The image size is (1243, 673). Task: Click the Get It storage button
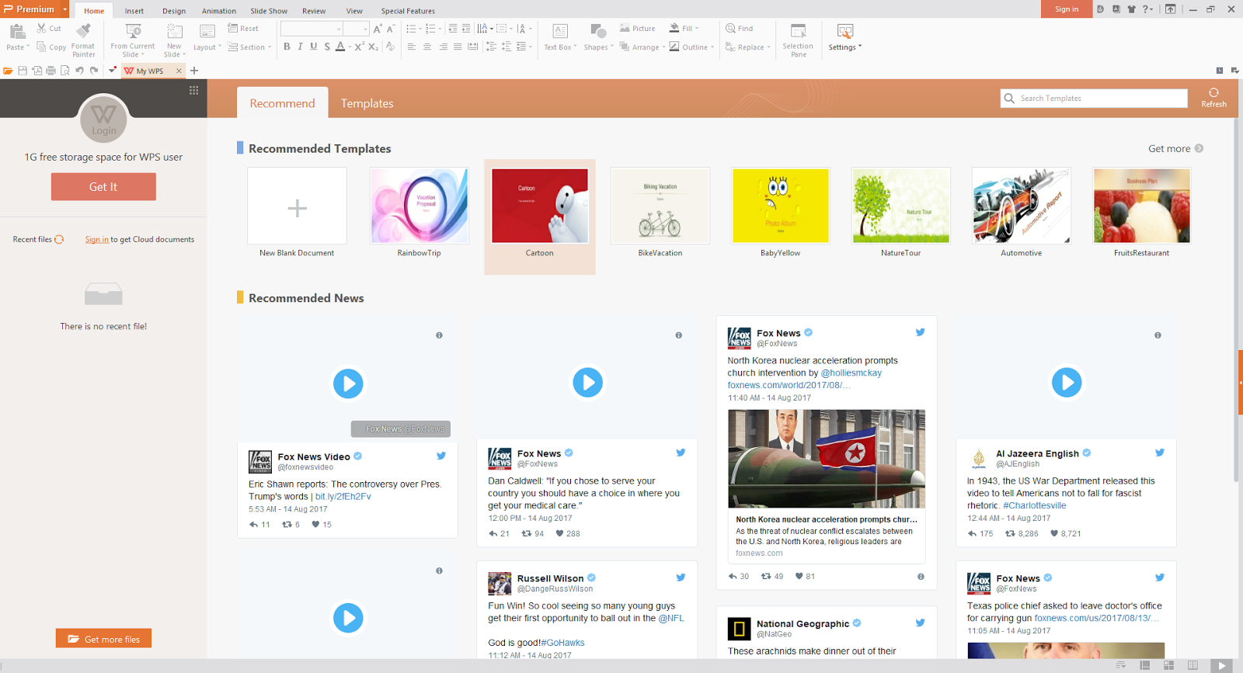(103, 186)
